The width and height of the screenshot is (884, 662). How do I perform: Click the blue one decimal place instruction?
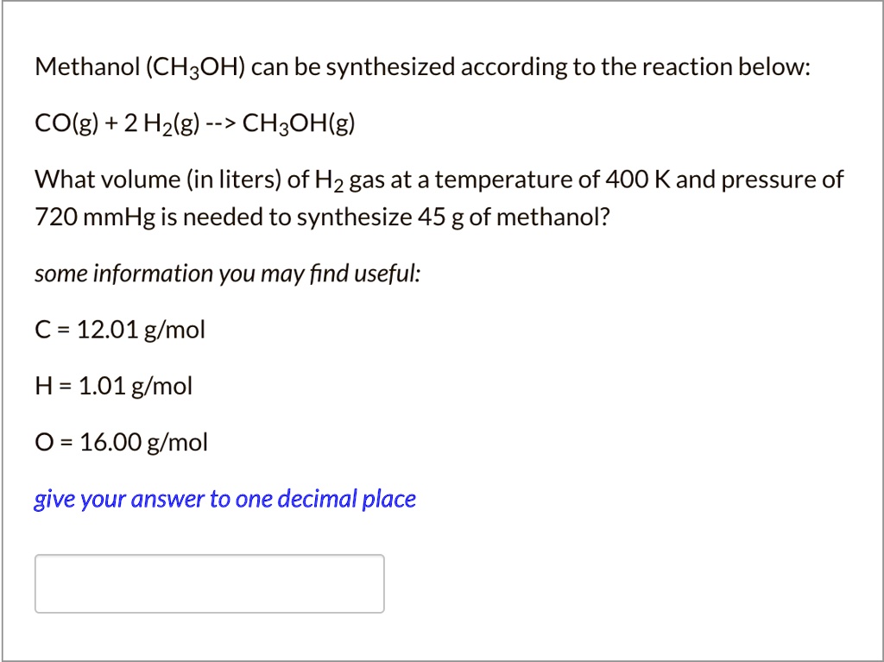[224, 499]
